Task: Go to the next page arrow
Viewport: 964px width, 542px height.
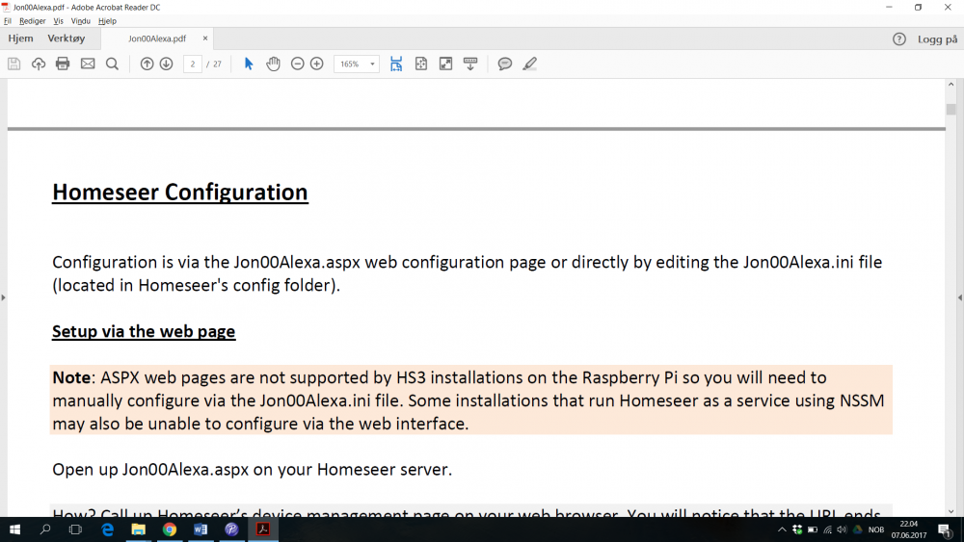Action: (166, 64)
